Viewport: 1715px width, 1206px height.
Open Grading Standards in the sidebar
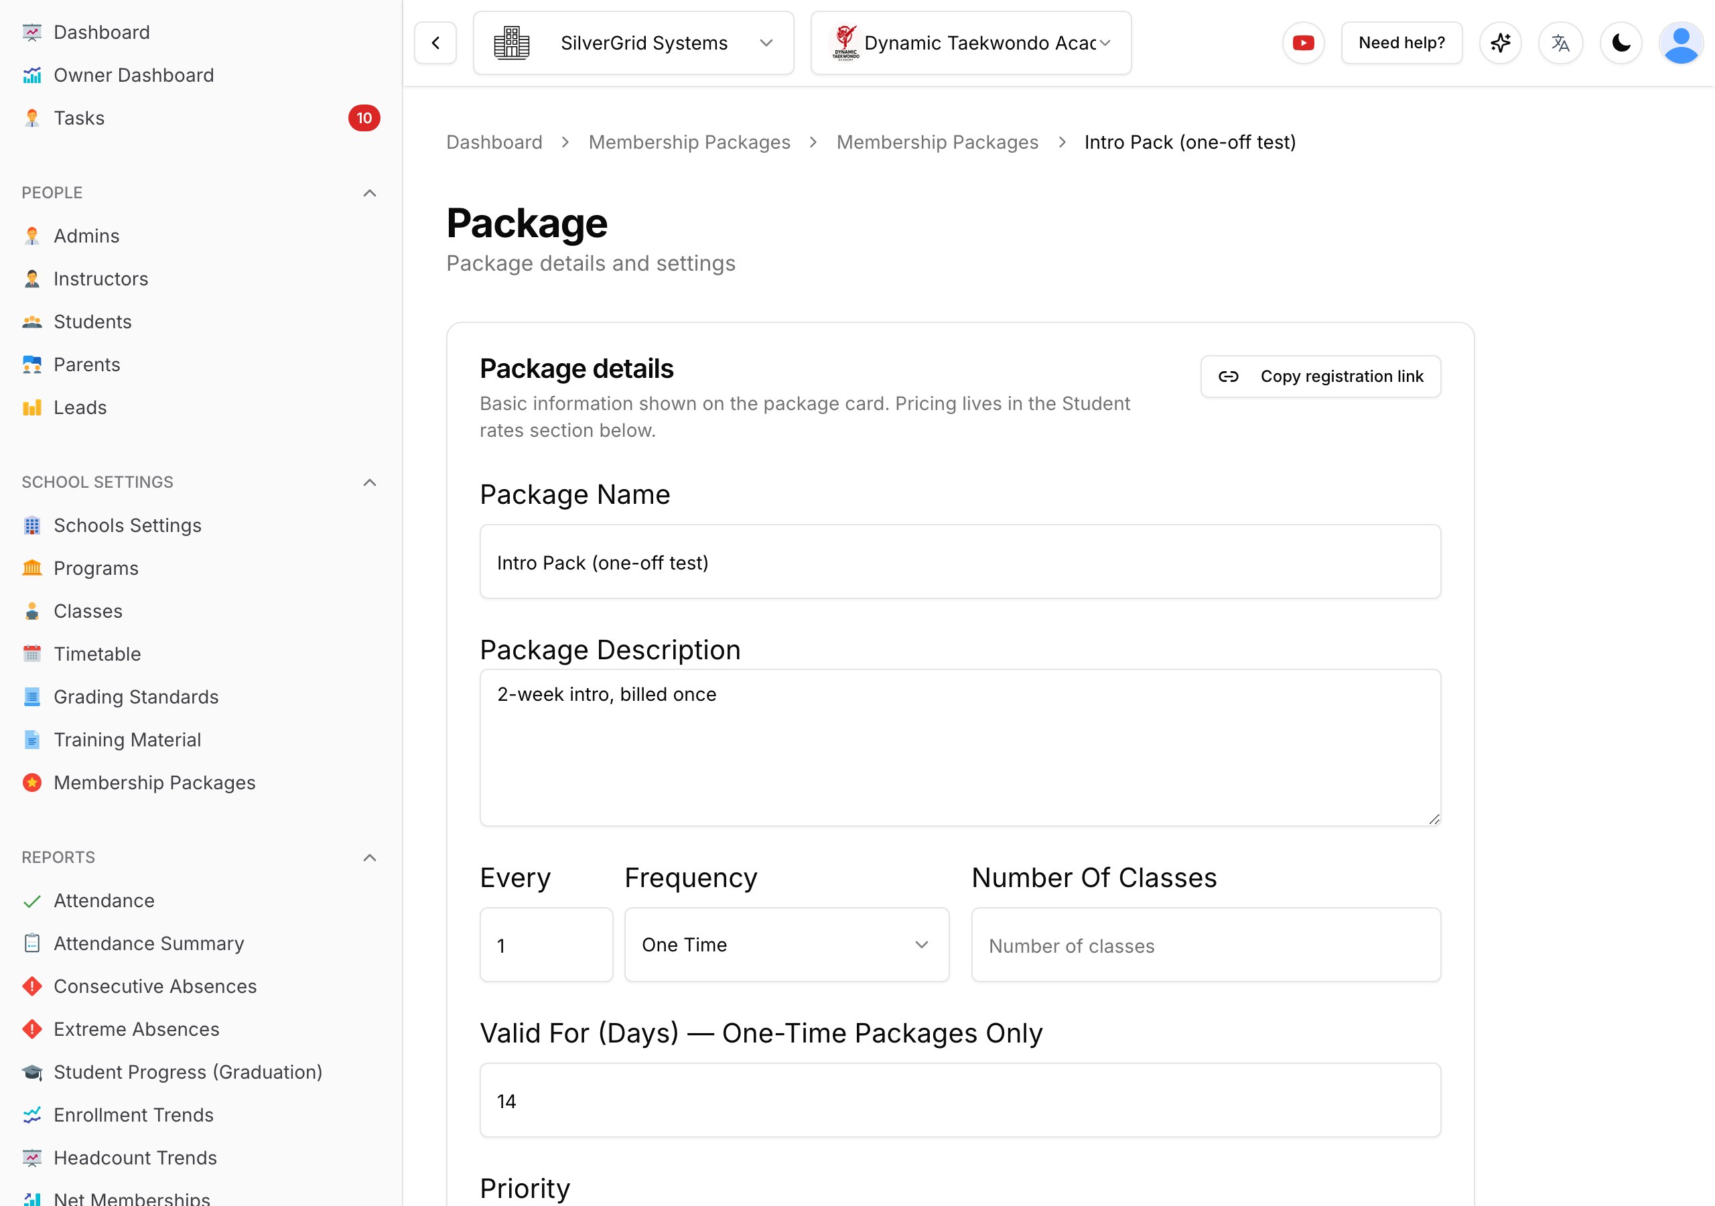pos(136,697)
